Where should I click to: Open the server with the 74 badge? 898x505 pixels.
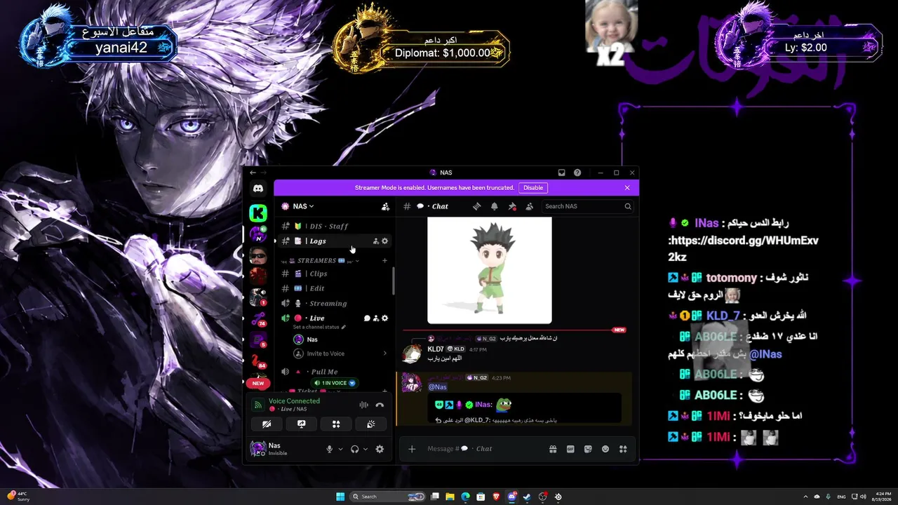coord(258,319)
